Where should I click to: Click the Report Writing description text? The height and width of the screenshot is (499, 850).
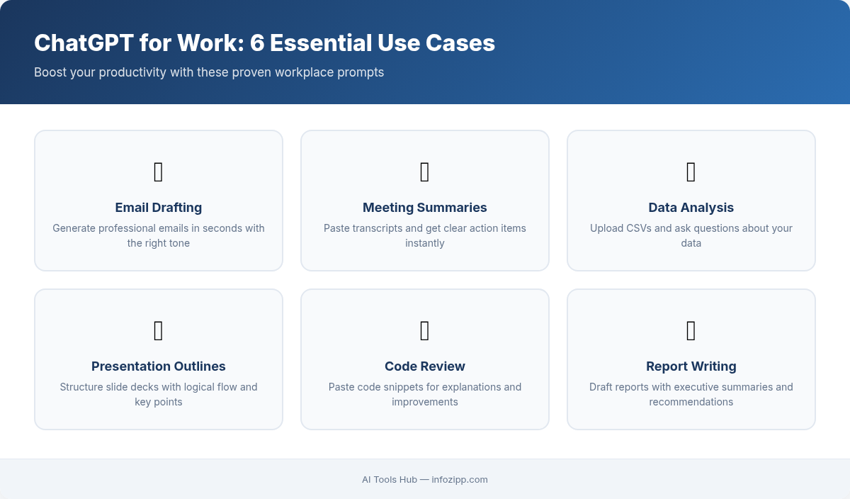point(691,394)
